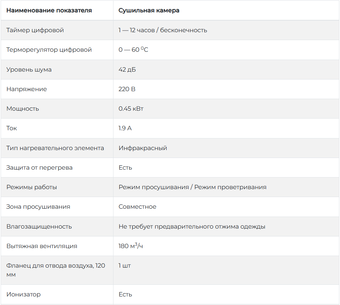This screenshot has width=340, height=305.
Task: Click the "Совместное" value cell
Action: tap(137, 207)
